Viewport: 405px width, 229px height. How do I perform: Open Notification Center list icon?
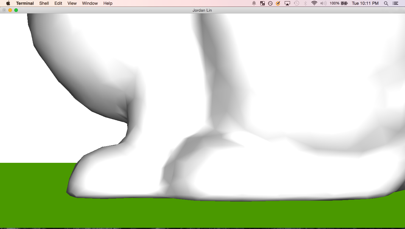click(395, 3)
